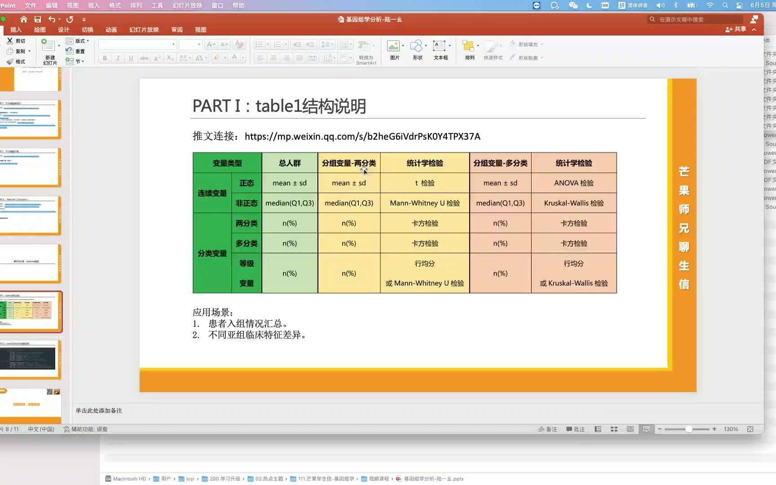Click the 批注 (Comments) button

575,429
